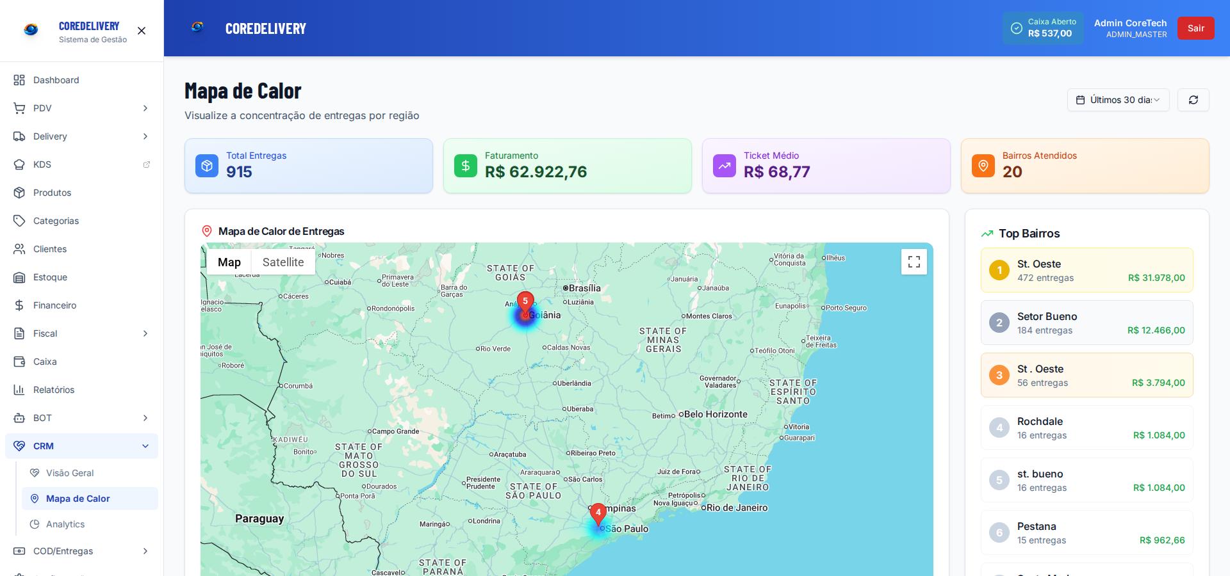Go to Visão Geral under CRM
1230x576 pixels.
point(70,473)
